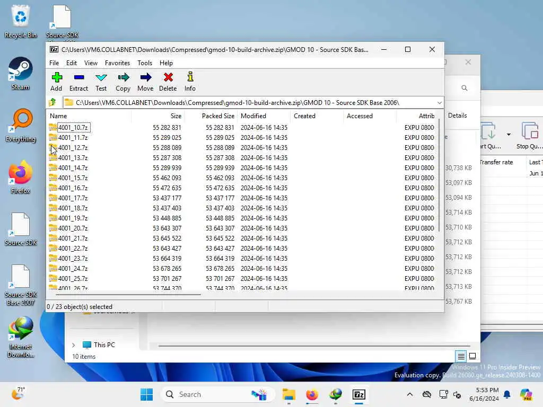Open the Windows Start menu
Screen dimensions: 543x407
point(146,394)
